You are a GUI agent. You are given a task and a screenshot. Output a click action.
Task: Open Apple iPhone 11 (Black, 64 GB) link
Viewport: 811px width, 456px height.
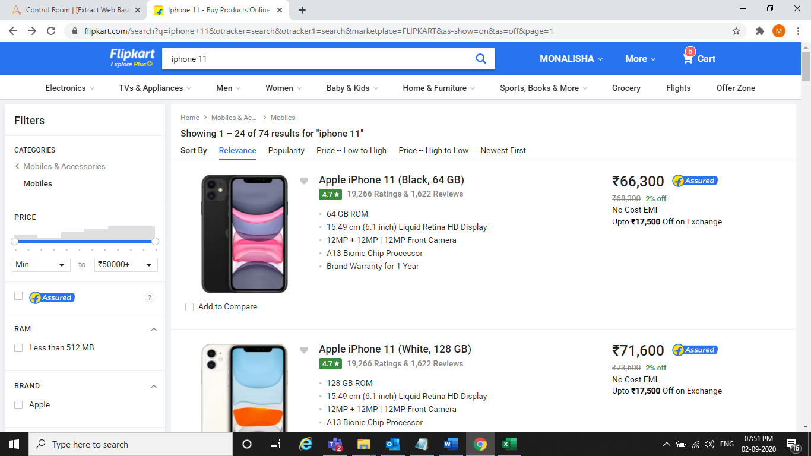391,180
